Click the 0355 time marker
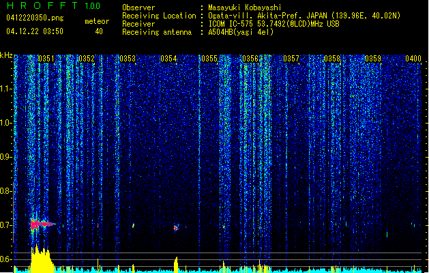Screen dimensions: 429x273 pyautogui.click(x=209, y=59)
